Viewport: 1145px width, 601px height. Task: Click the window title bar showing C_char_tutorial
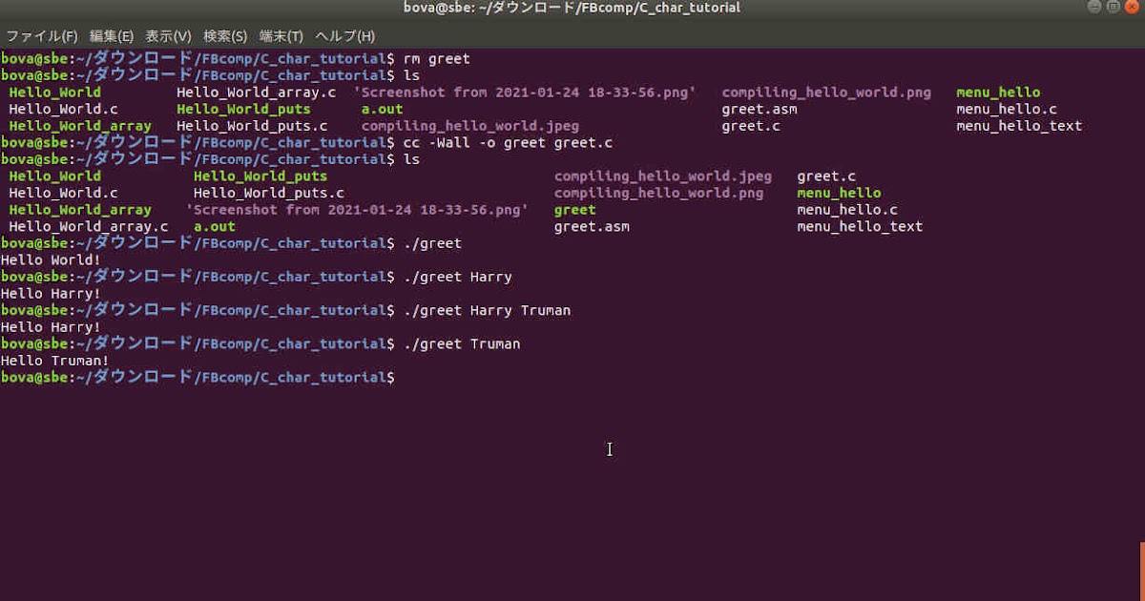(571, 8)
